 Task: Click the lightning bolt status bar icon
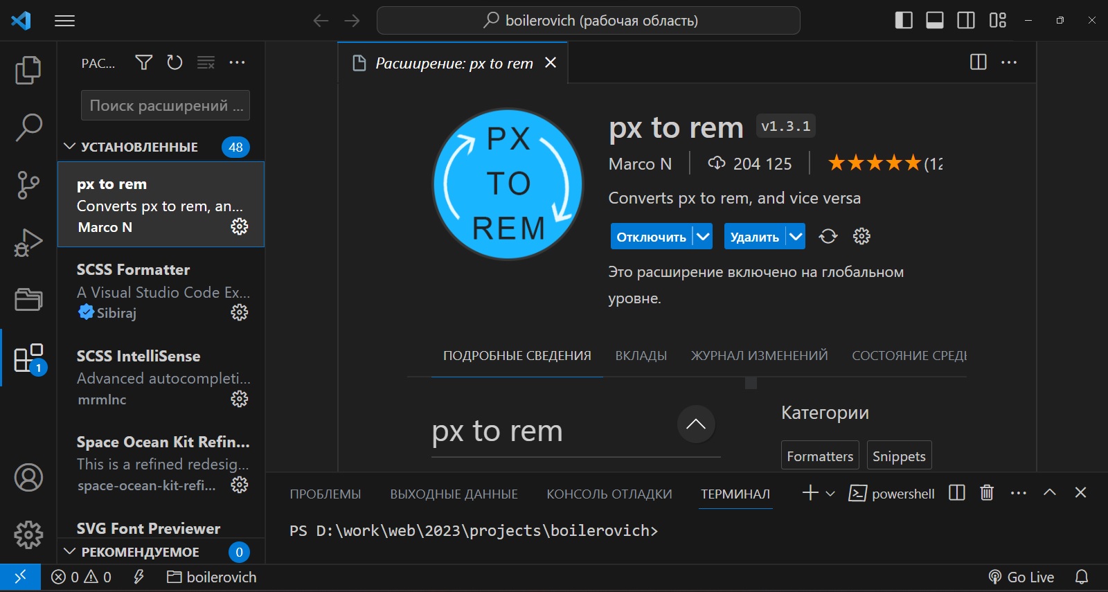pyautogui.click(x=138, y=577)
